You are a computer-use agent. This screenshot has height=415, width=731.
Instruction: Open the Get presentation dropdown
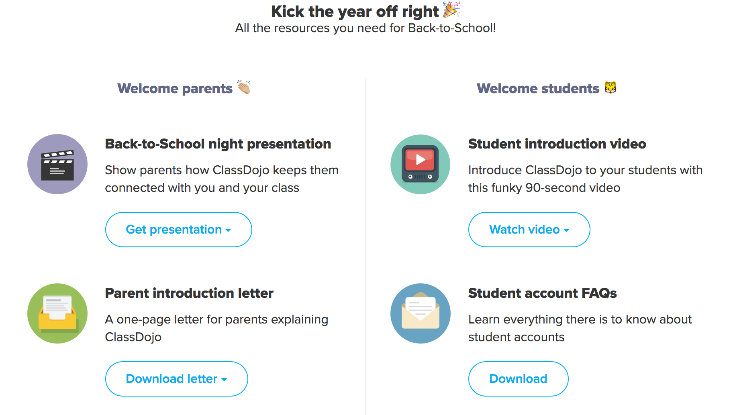(x=178, y=230)
